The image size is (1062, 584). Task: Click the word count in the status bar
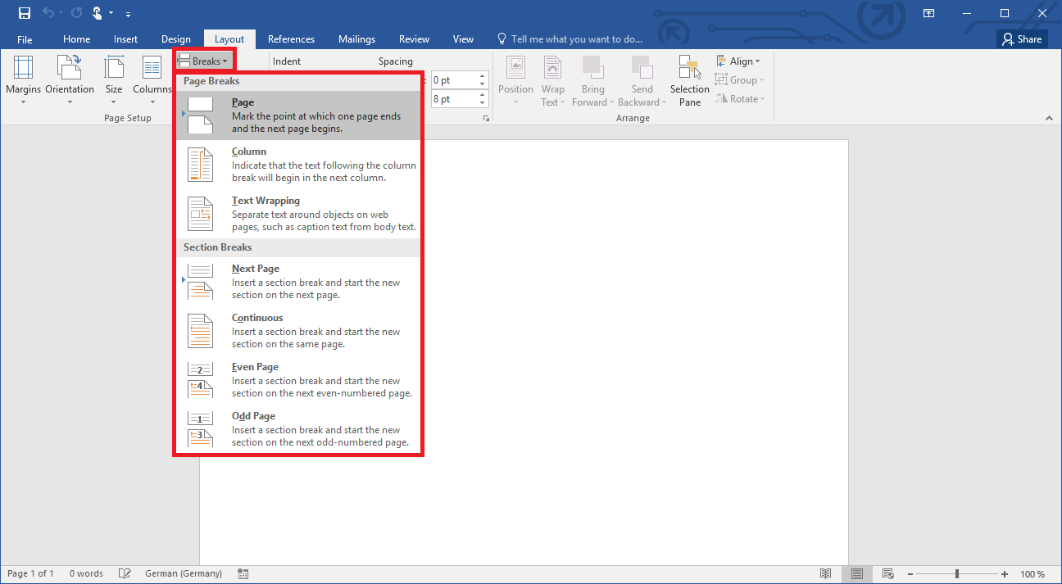coord(85,573)
